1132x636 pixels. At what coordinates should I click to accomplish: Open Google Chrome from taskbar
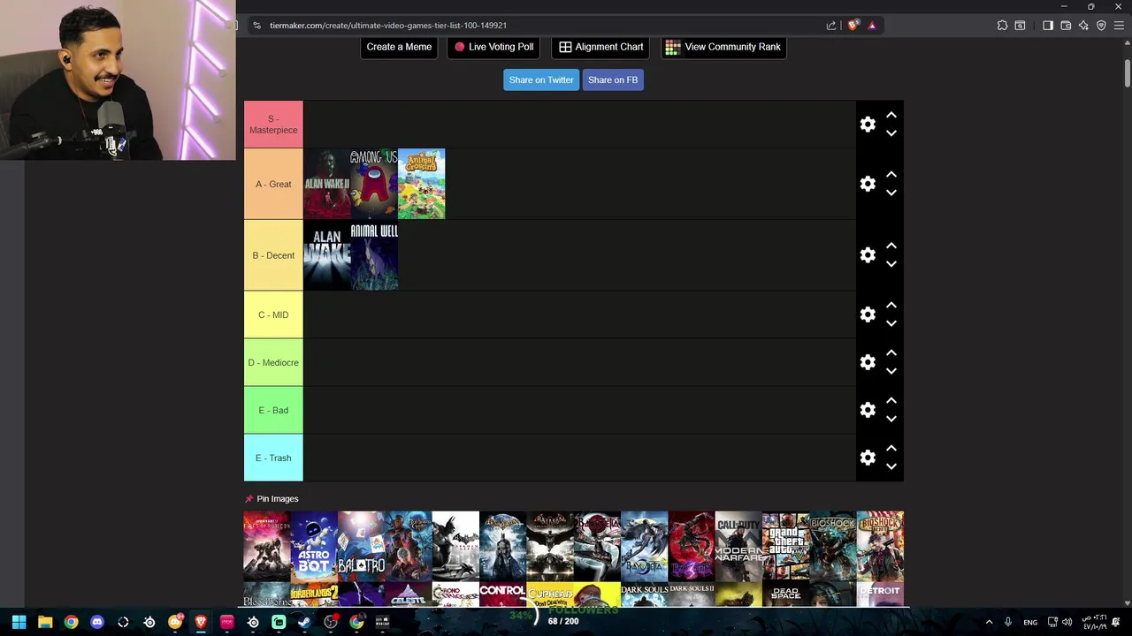tap(71, 622)
